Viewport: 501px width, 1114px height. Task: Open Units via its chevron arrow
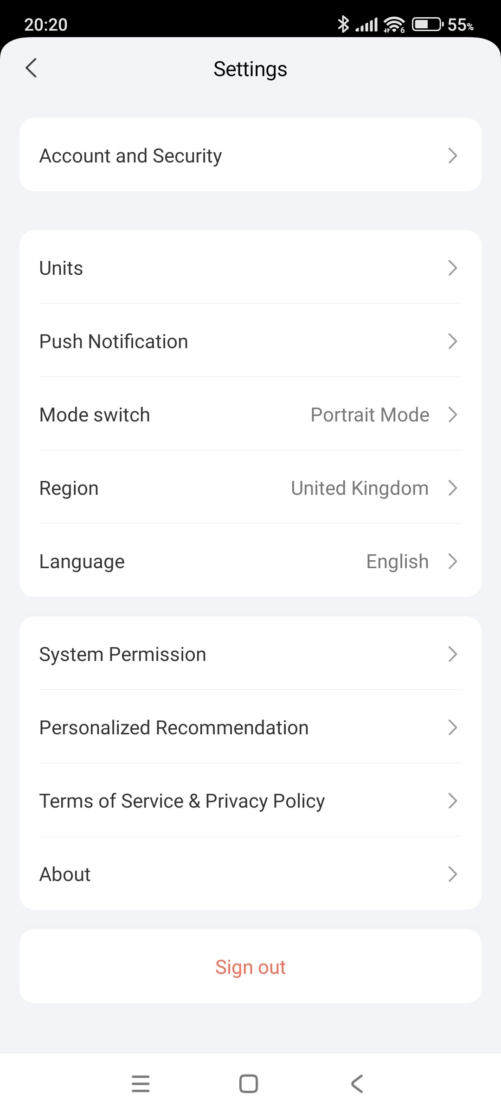coord(453,268)
